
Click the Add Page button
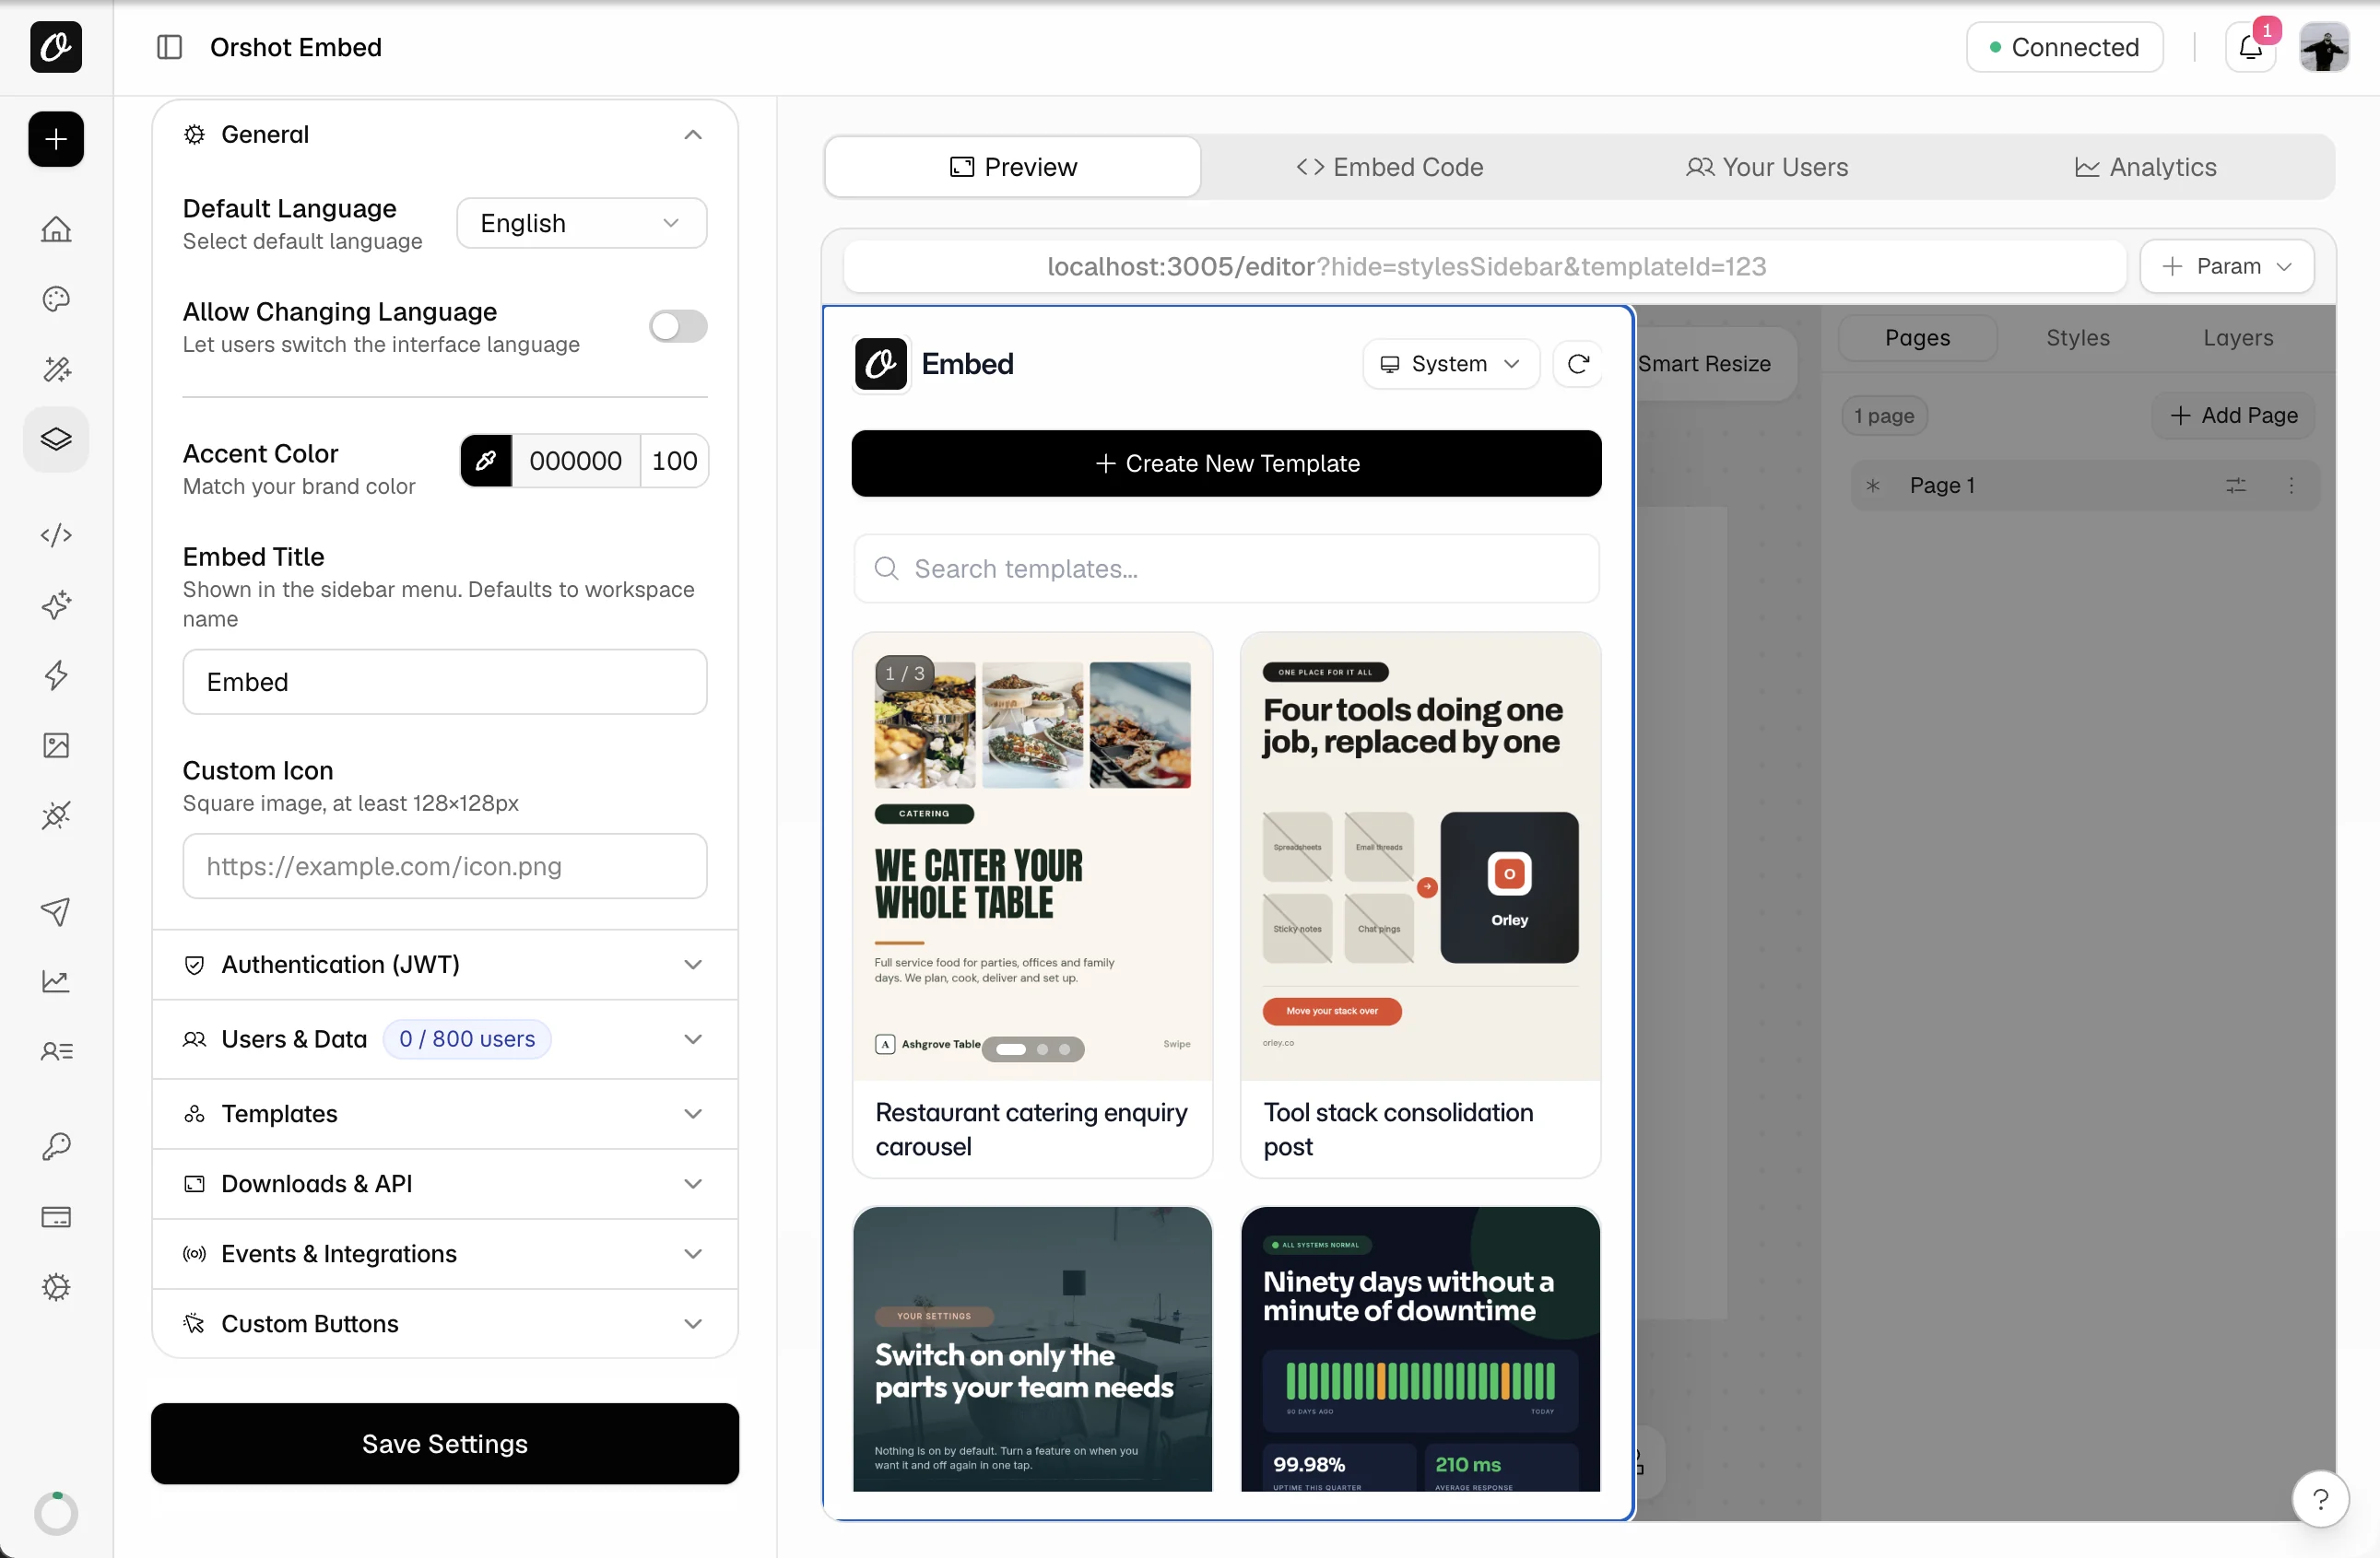coord(2234,416)
